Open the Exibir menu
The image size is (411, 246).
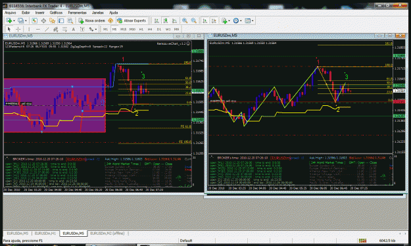click(x=26, y=12)
